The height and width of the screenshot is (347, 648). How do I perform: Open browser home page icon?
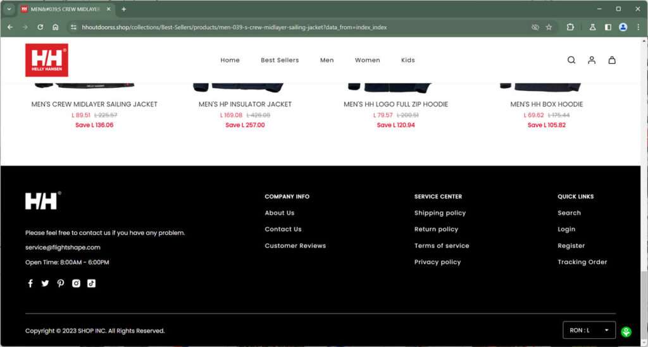[56, 27]
